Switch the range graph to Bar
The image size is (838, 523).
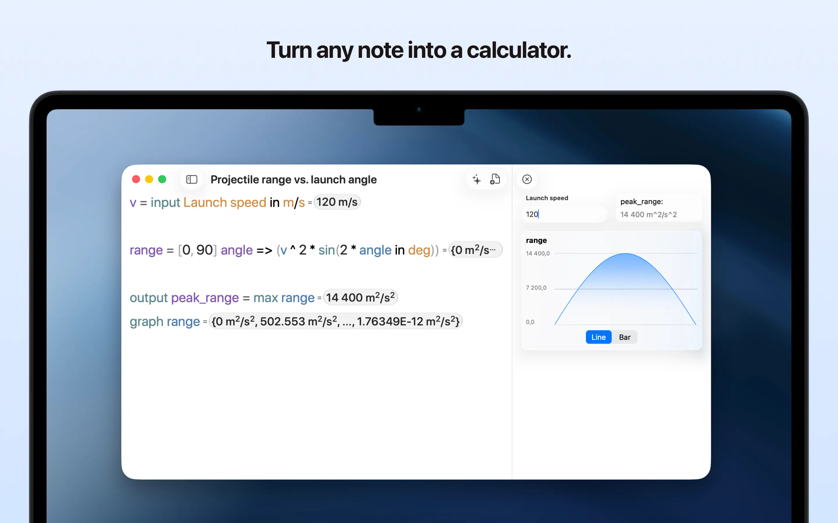[x=624, y=337]
